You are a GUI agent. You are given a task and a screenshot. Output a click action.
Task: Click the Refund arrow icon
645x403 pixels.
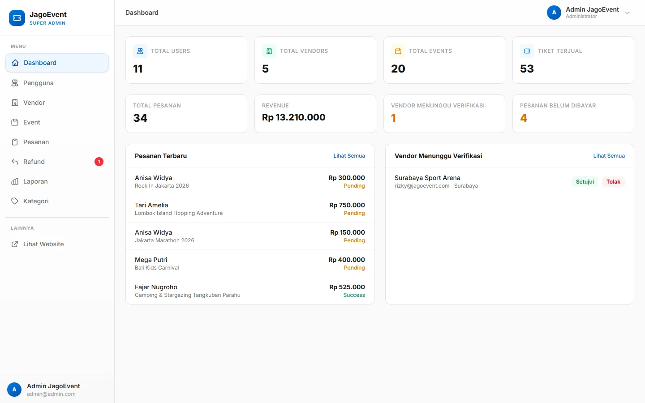(x=15, y=162)
